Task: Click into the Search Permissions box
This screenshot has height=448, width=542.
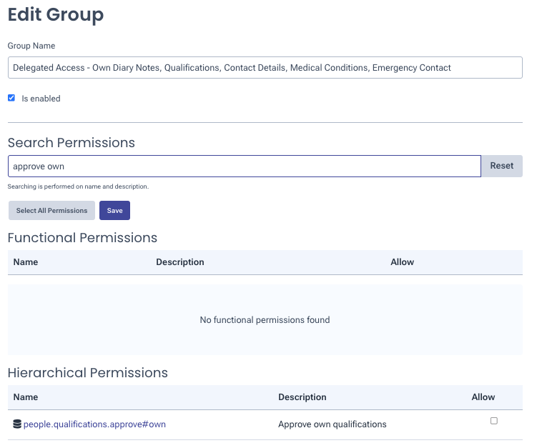Action: click(x=244, y=166)
